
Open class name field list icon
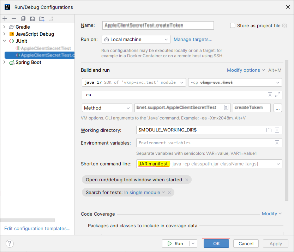click(226, 107)
